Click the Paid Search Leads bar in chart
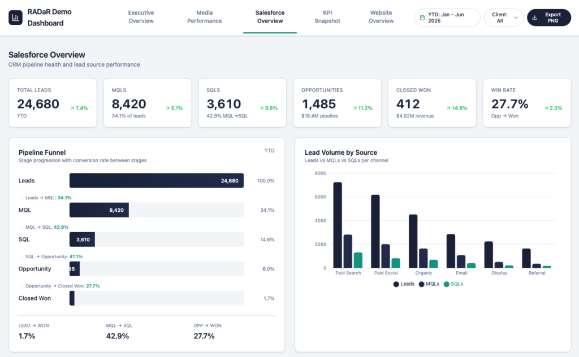This screenshot has height=357, width=579. pyautogui.click(x=338, y=225)
